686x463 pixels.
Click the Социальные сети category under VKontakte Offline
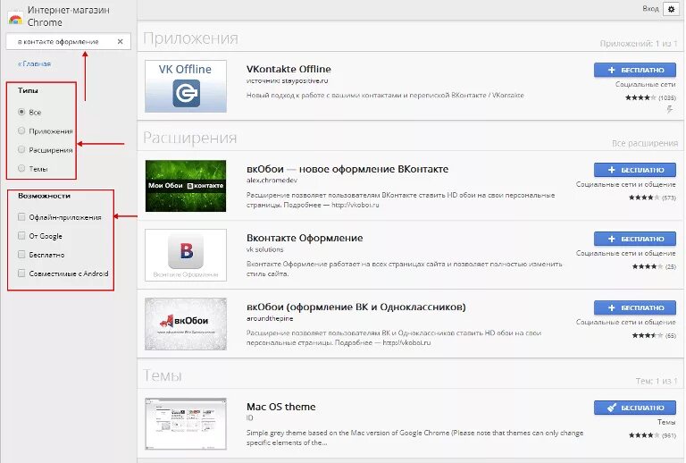[645, 84]
